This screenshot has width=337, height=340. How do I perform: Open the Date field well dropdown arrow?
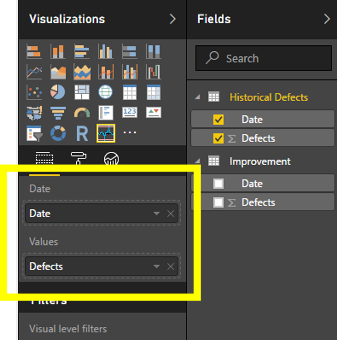point(157,214)
